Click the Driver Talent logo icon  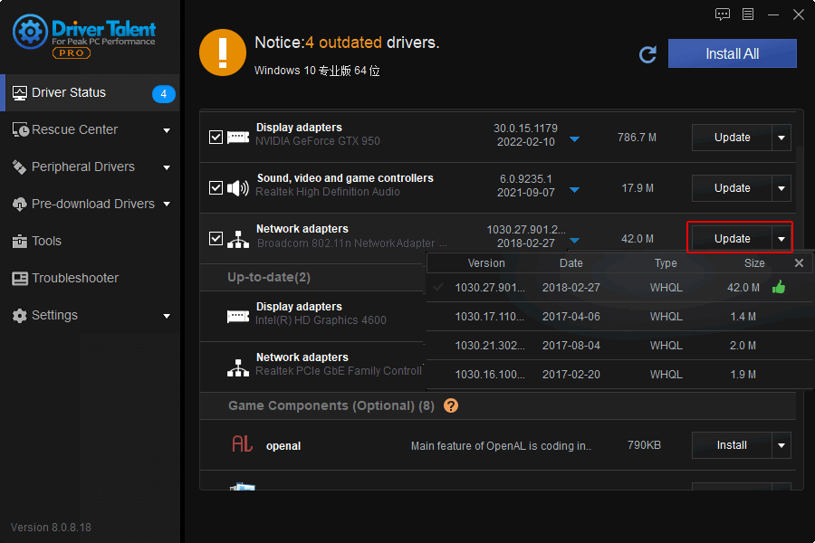click(30, 31)
